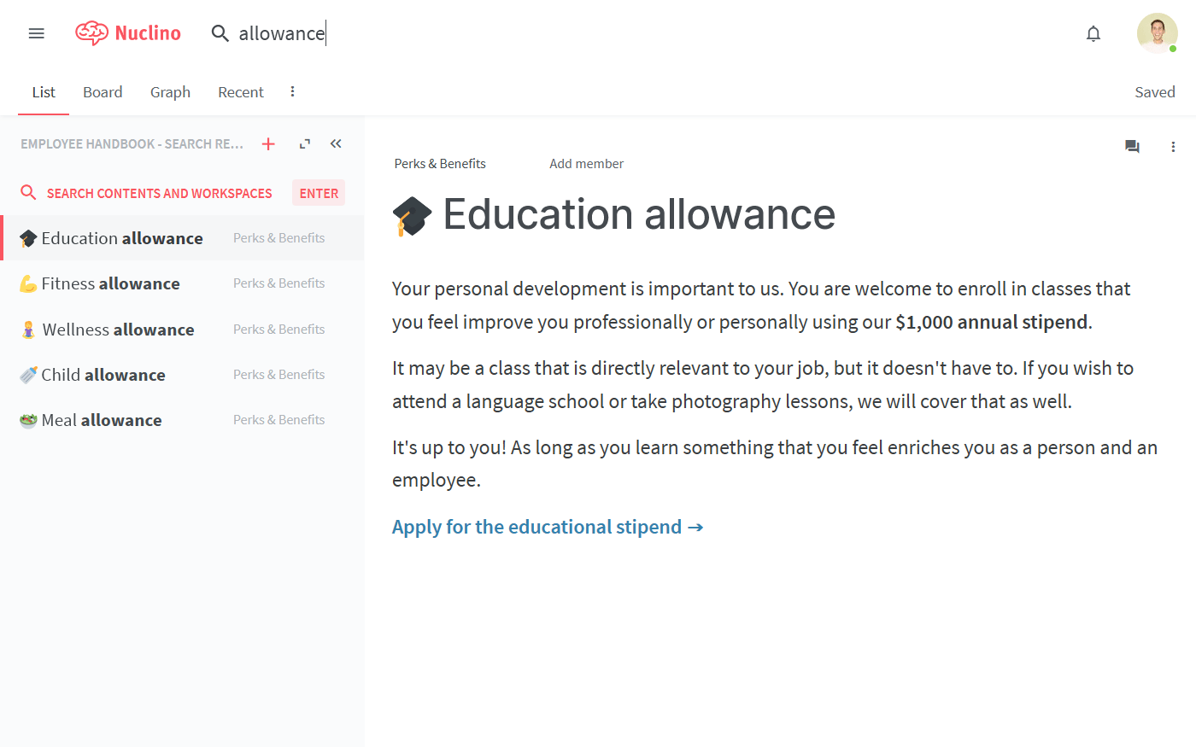The height and width of the screenshot is (747, 1196).
Task: Open more views menu next to Recent
Action: pos(292,91)
